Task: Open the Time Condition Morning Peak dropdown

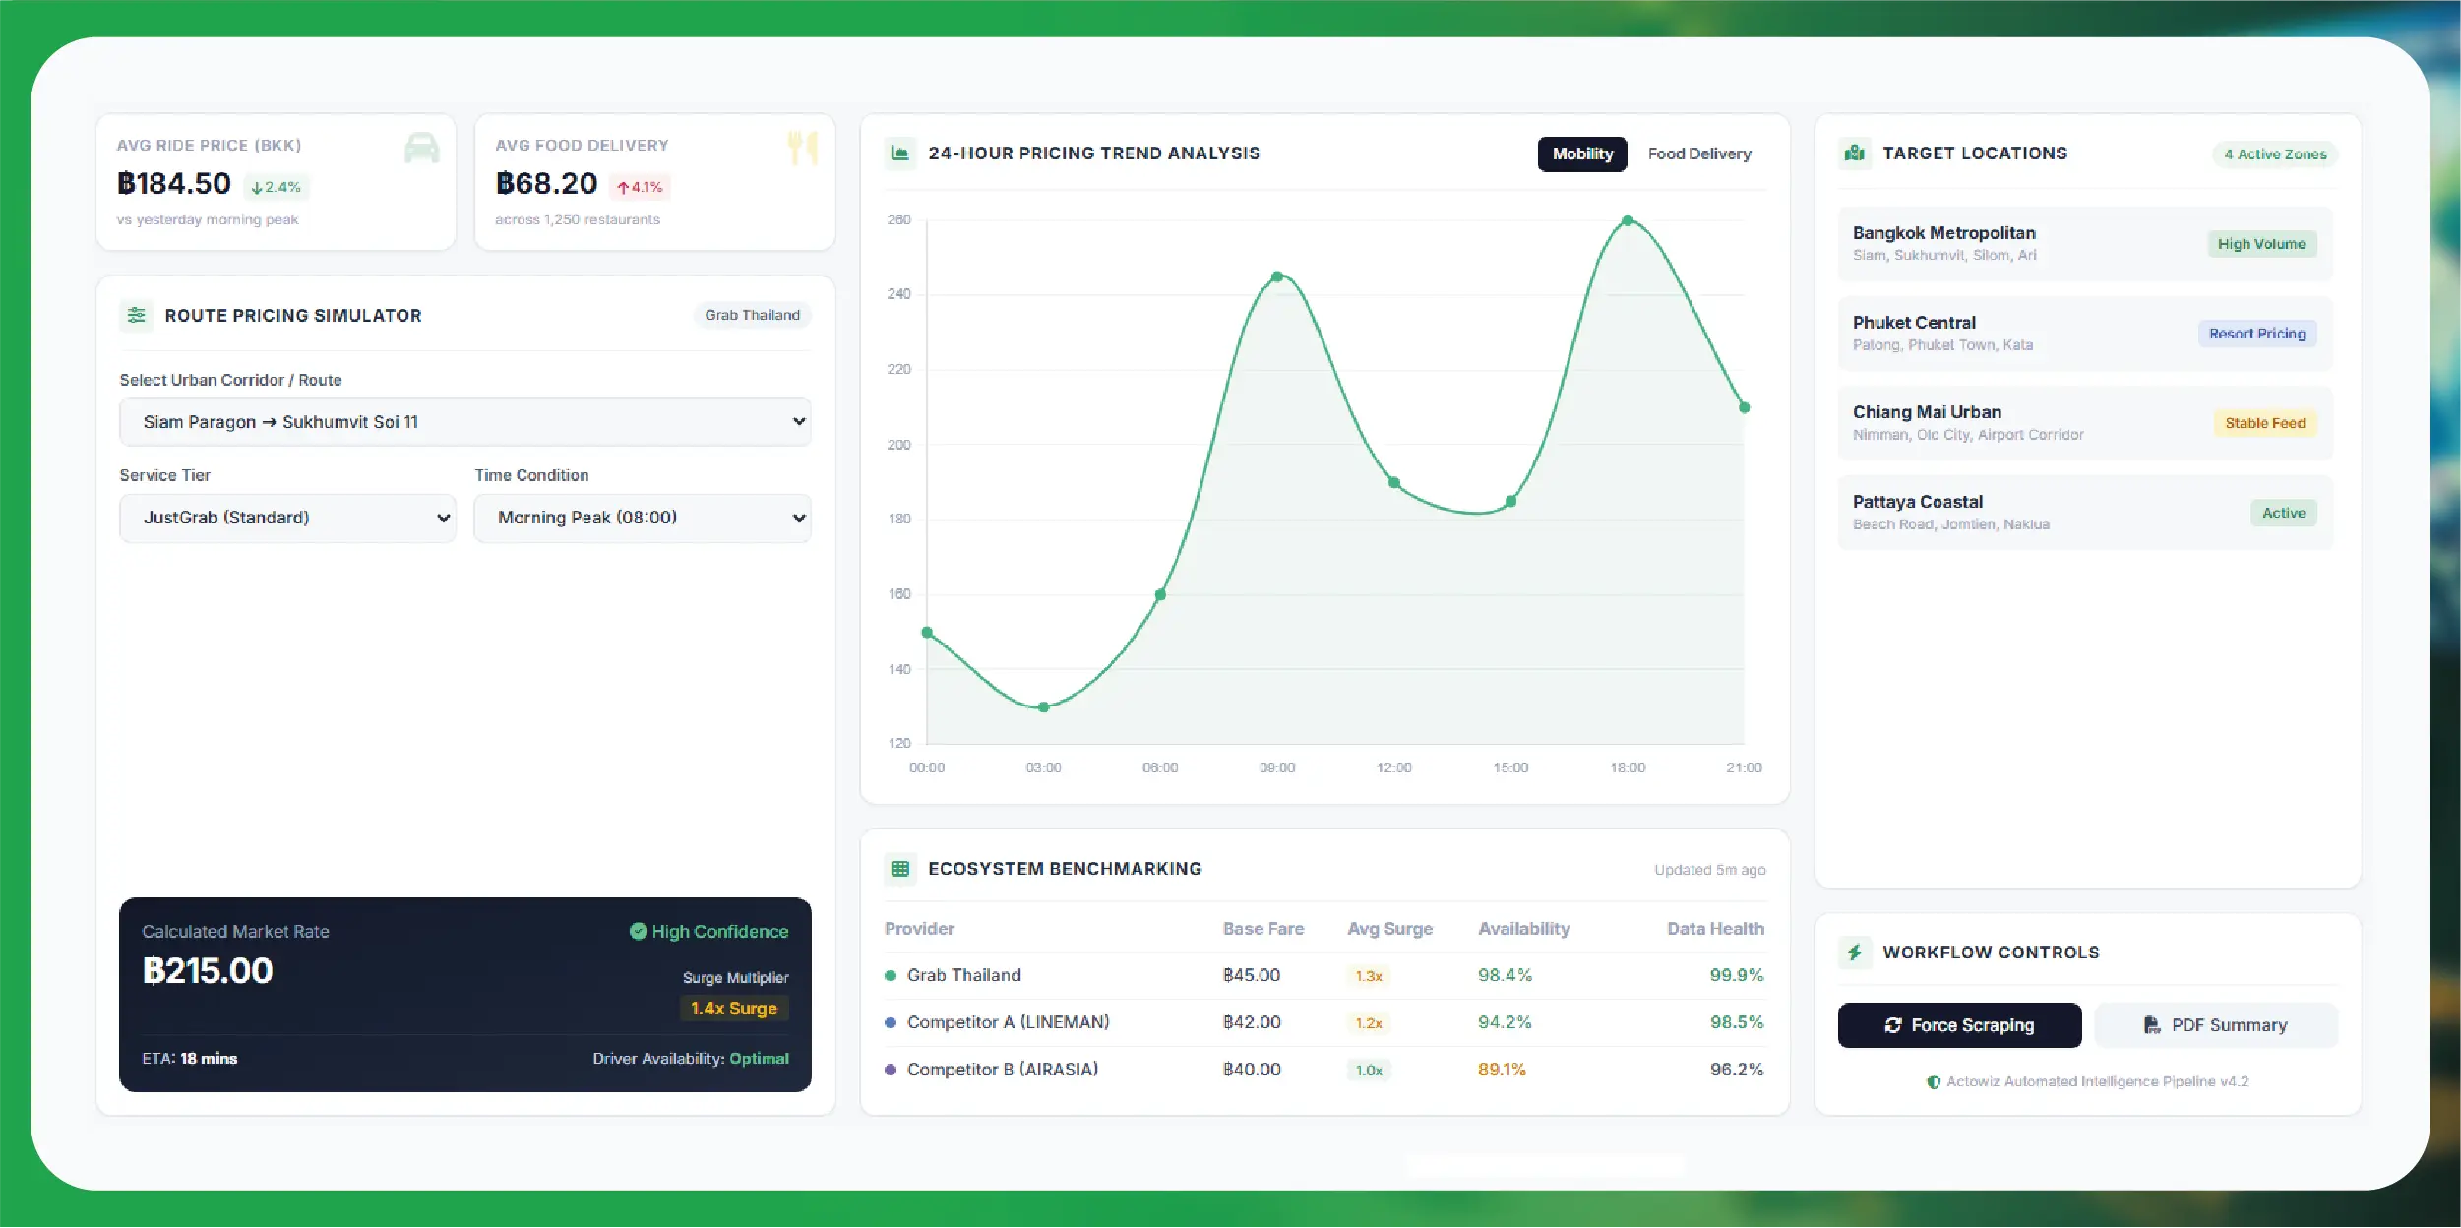Action: coord(643,518)
